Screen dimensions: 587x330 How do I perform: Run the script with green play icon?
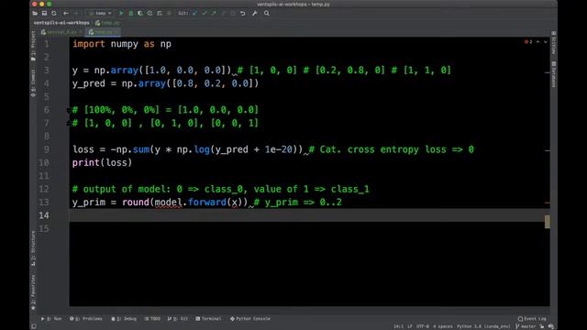click(121, 13)
